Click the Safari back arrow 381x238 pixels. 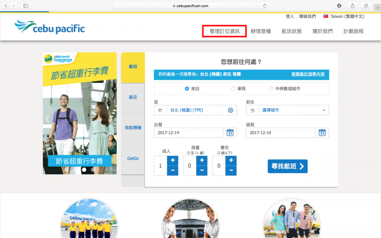[x=6, y=6]
